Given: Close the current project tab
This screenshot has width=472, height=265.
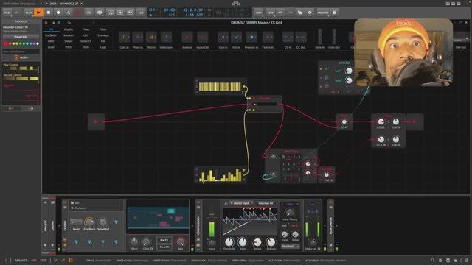Looking at the screenshot, I should point(81,4).
